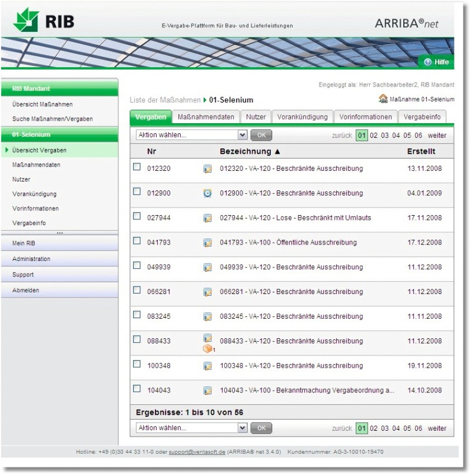Image resolution: width=471 pixels, height=475 pixels.
Task: Click the green arrow beside Übersicht Vergaben
Action: coord(6,150)
